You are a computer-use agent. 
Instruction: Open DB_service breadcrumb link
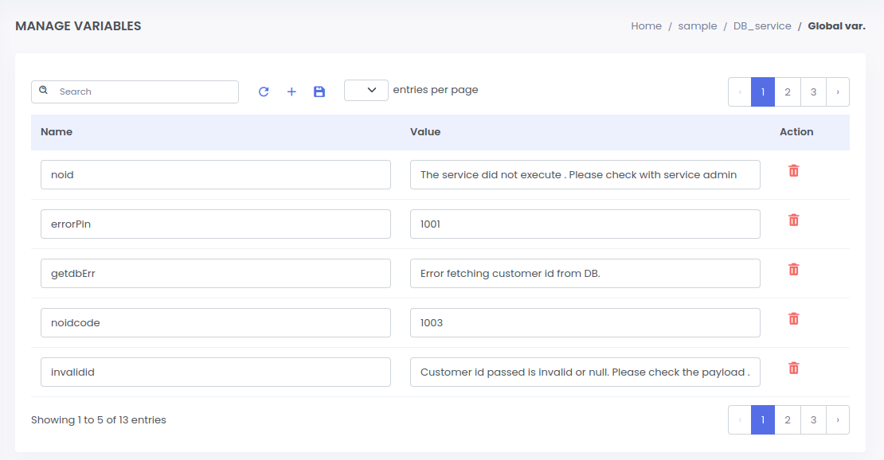(x=761, y=26)
